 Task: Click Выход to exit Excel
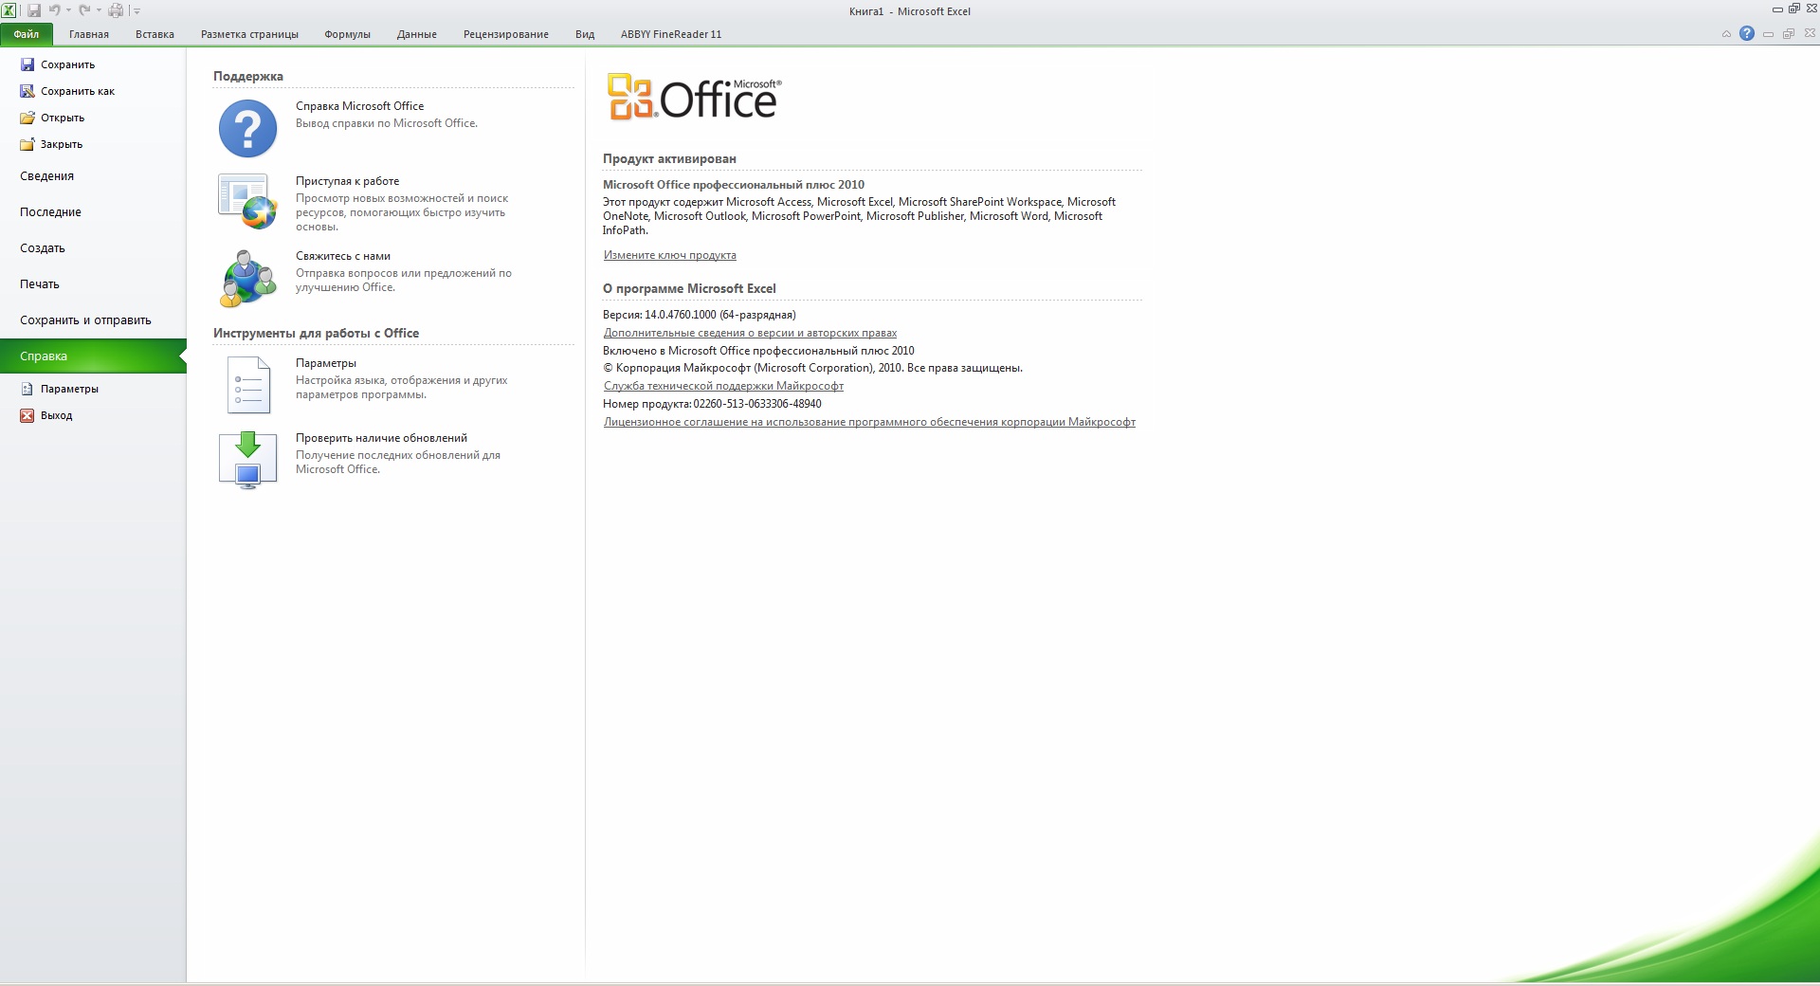[56, 415]
